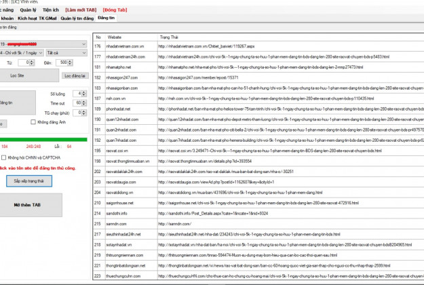Screen dimensions: 424x285
Task: Click site name nhasaigonban.com
Action: click(x=121, y=88)
